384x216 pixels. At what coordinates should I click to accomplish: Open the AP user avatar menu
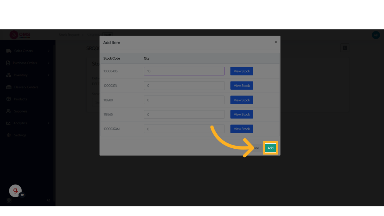point(376,35)
